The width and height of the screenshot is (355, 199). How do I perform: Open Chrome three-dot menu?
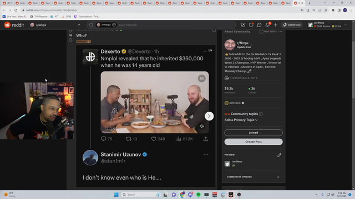point(351,10)
